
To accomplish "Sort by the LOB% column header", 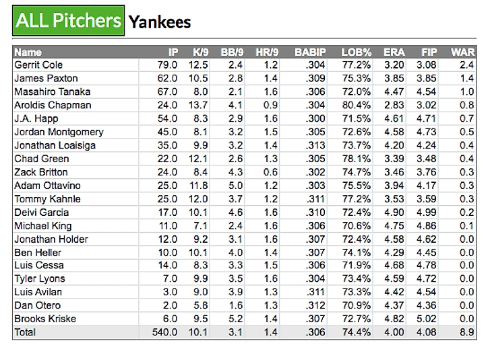I will click(x=356, y=52).
